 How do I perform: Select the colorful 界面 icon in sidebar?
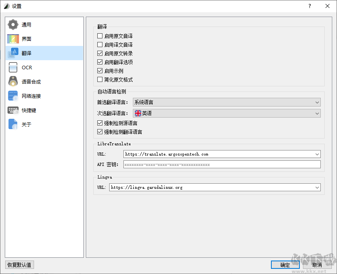(x=13, y=39)
